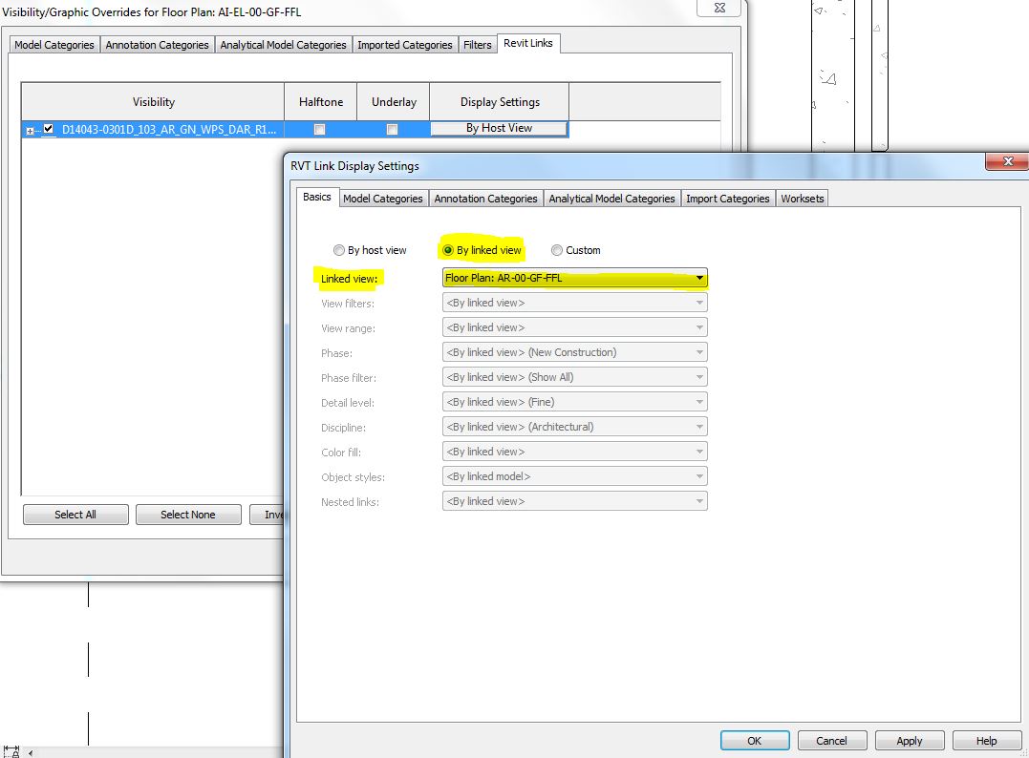Screen dimensions: 1029x758
Task: Enable Underlay for the linked Revit model
Action: pos(393,128)
